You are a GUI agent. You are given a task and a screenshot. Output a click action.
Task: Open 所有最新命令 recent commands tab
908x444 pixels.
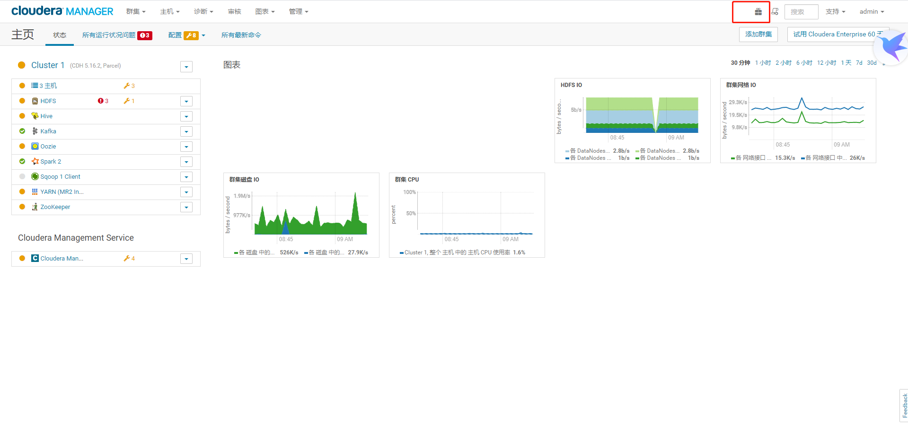tap(241, 35)
